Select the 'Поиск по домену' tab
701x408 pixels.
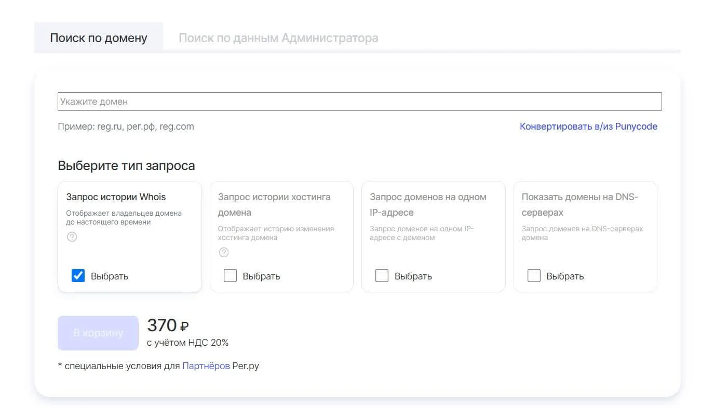click(x=99, y=38)
